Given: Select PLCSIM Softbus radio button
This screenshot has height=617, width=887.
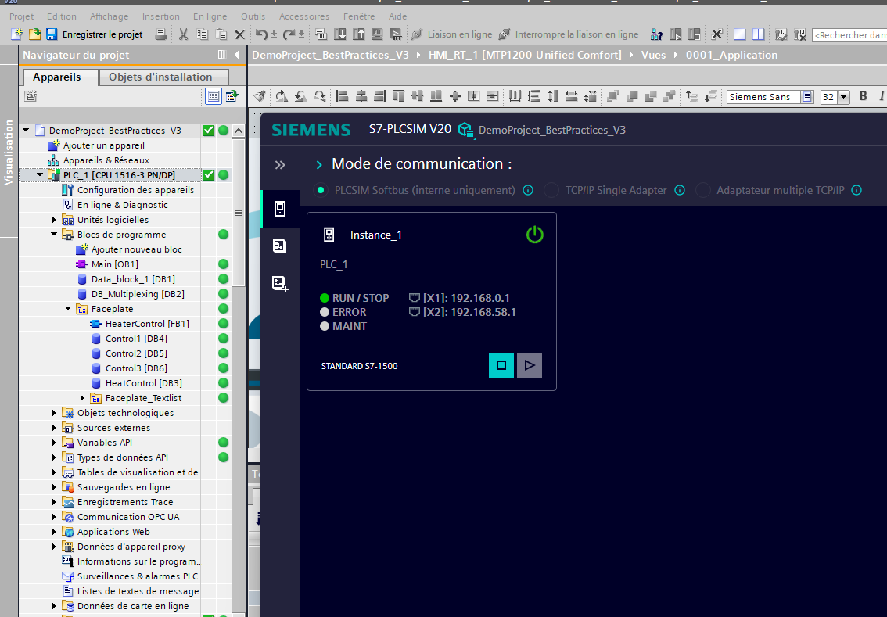Looking at the screenshot, I should coord(321,190).
